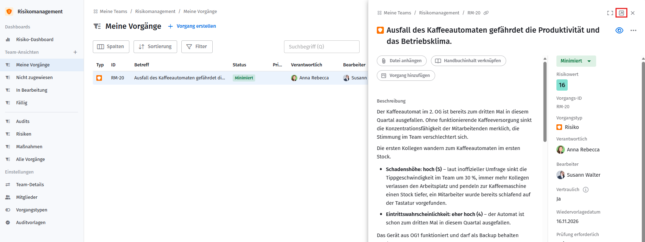Click the Risikomanagement shield logo
The image size is (645, 242).
(9, 12)
